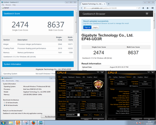Open File menu in small Geekbench 3 window
Viewport: 156px width, 125px height.
[3, 81]
